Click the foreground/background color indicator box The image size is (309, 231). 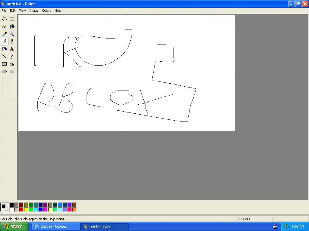tap(5, 207)
